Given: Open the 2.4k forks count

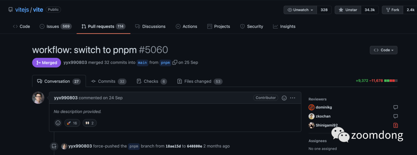Looking at the screenshot, I should click(x=410, y=10).
